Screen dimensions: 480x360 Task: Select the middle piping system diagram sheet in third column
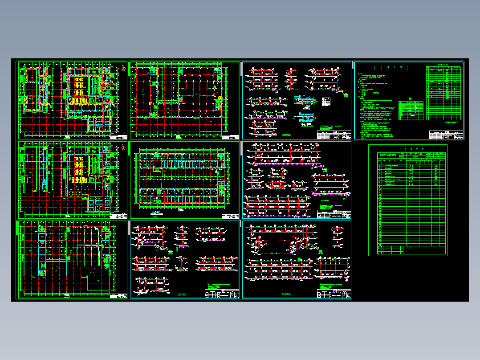point(297,180)
